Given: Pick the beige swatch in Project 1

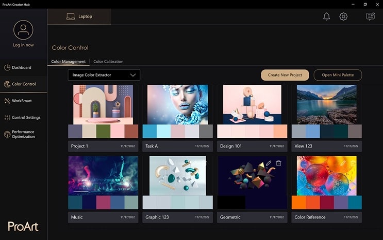Looking at the screenshot, I should pos(89,132).
